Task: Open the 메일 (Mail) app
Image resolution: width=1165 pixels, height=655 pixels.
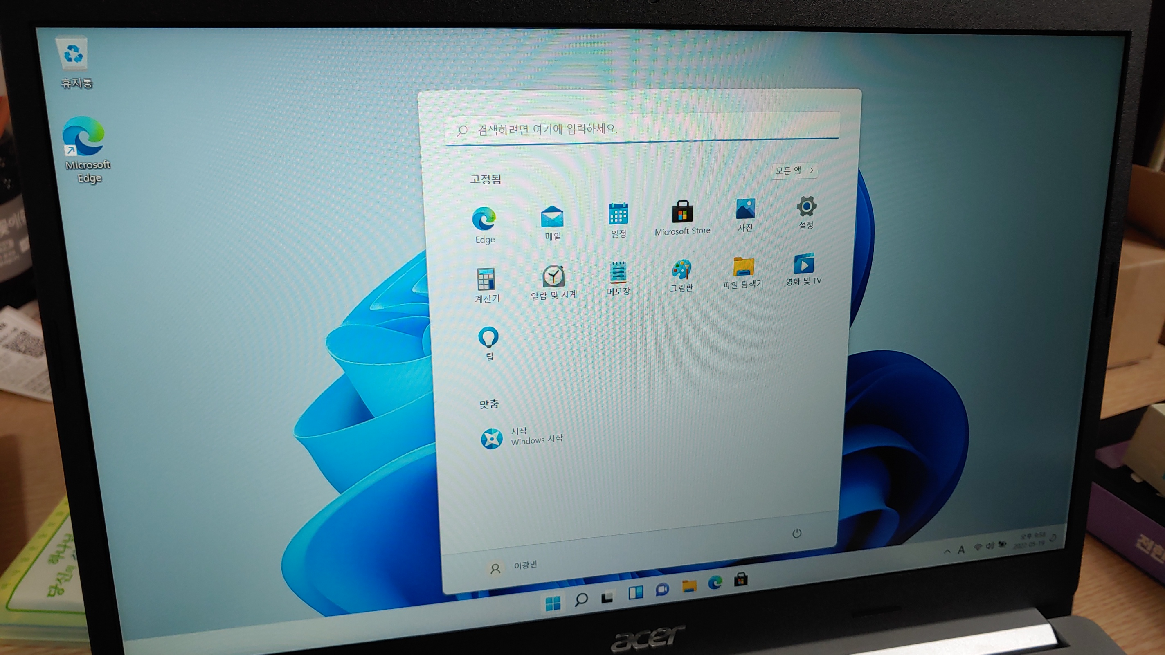Action: pos(552,223)
